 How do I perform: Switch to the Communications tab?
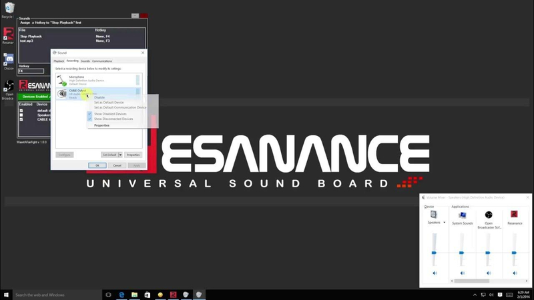(x=102, y=61)
